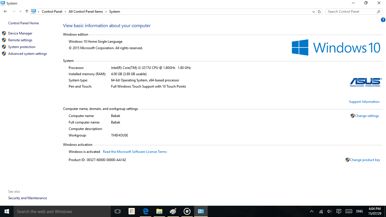Open the Windows Store taskbar icon

[x=132, y=211]
